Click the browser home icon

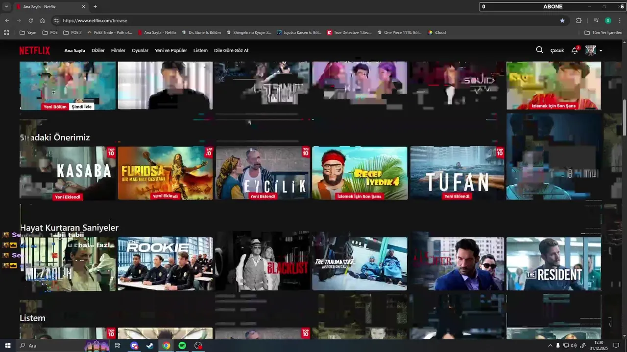pos(42,21)
